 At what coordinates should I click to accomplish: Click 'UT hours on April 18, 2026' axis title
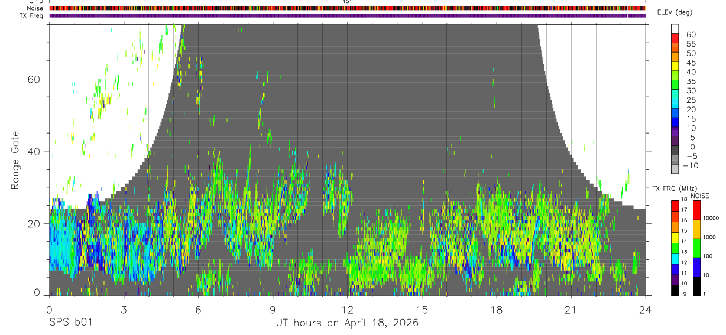[x=347, y=323]
